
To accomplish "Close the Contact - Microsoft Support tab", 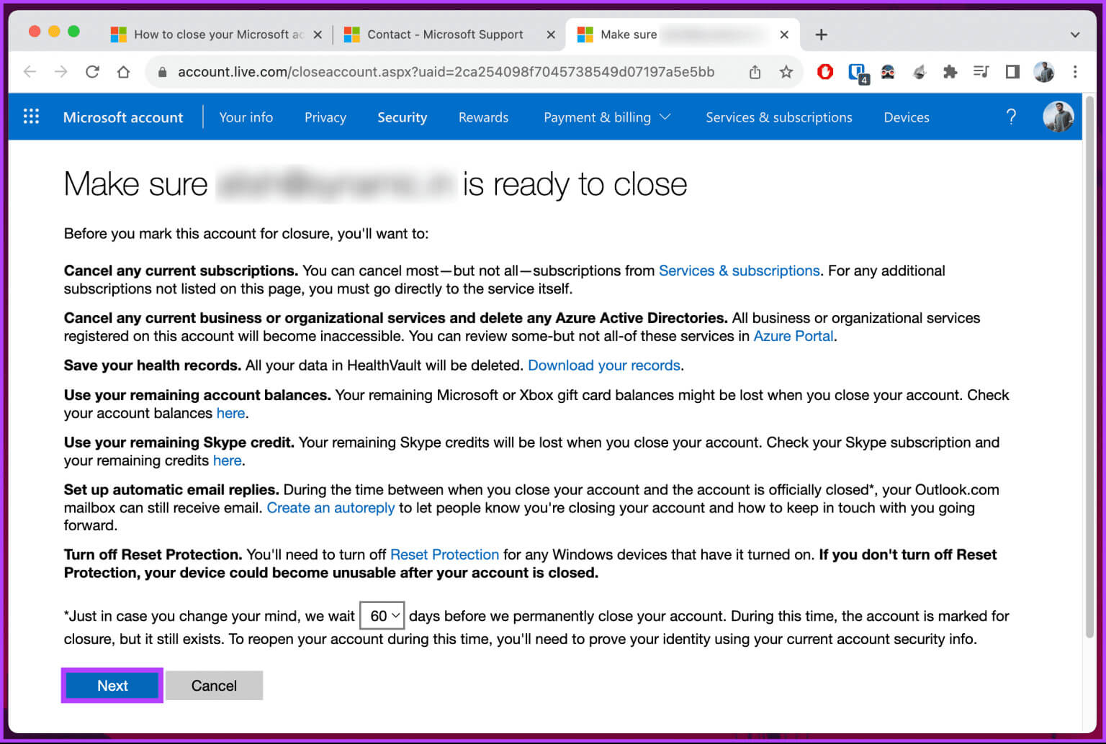I will [551, 35].
